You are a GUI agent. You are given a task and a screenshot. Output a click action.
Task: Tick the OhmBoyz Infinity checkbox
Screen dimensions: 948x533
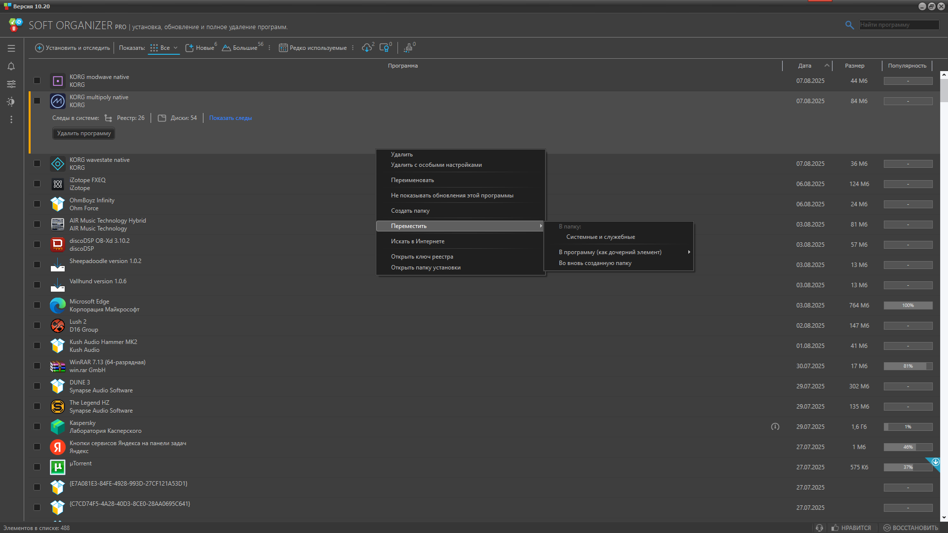point(37,204)
